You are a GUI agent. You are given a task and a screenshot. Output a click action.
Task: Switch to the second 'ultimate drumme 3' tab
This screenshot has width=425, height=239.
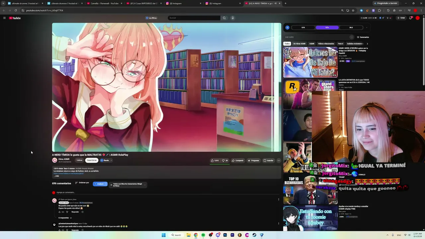[65, 3]
